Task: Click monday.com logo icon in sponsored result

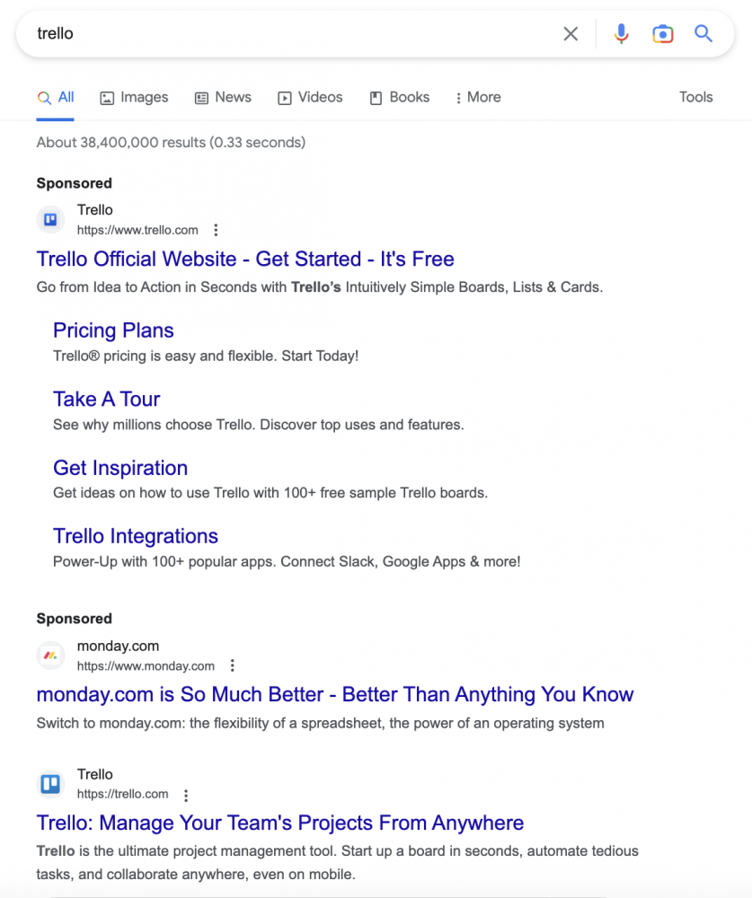Action: (50, 656)
